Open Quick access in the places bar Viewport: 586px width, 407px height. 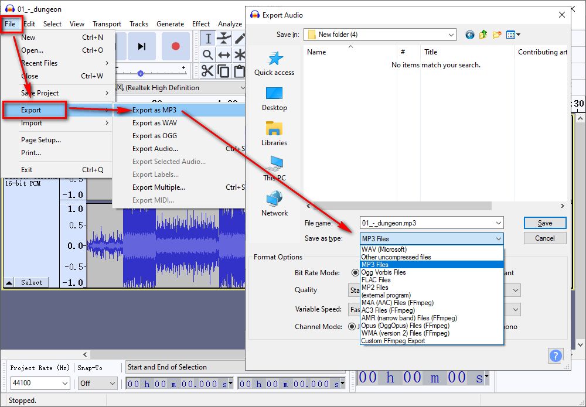(274, 63)
